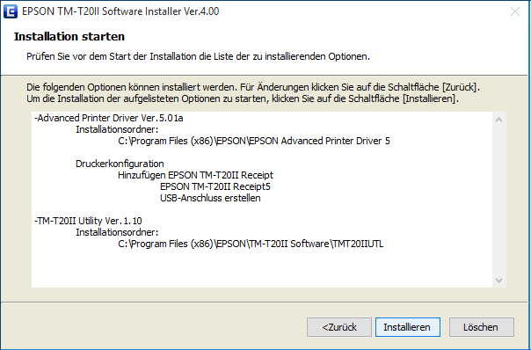Click the Installieren button
This screenshot has height=350, width=531.
(408, 327)
